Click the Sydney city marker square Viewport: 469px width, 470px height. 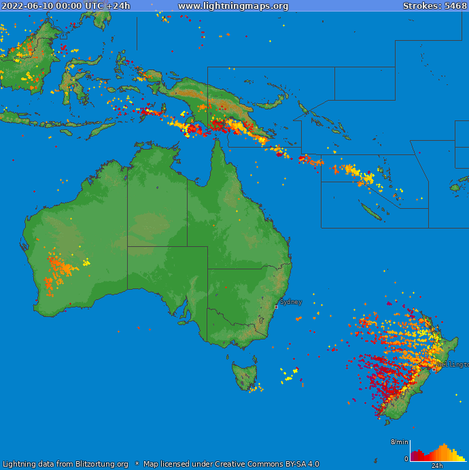276,307
